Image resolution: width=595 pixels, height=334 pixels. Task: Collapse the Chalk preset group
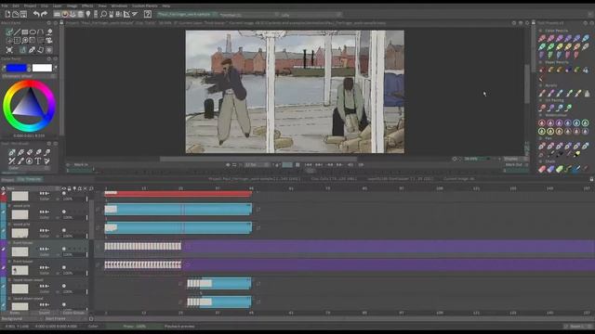[x=541, y=161]
